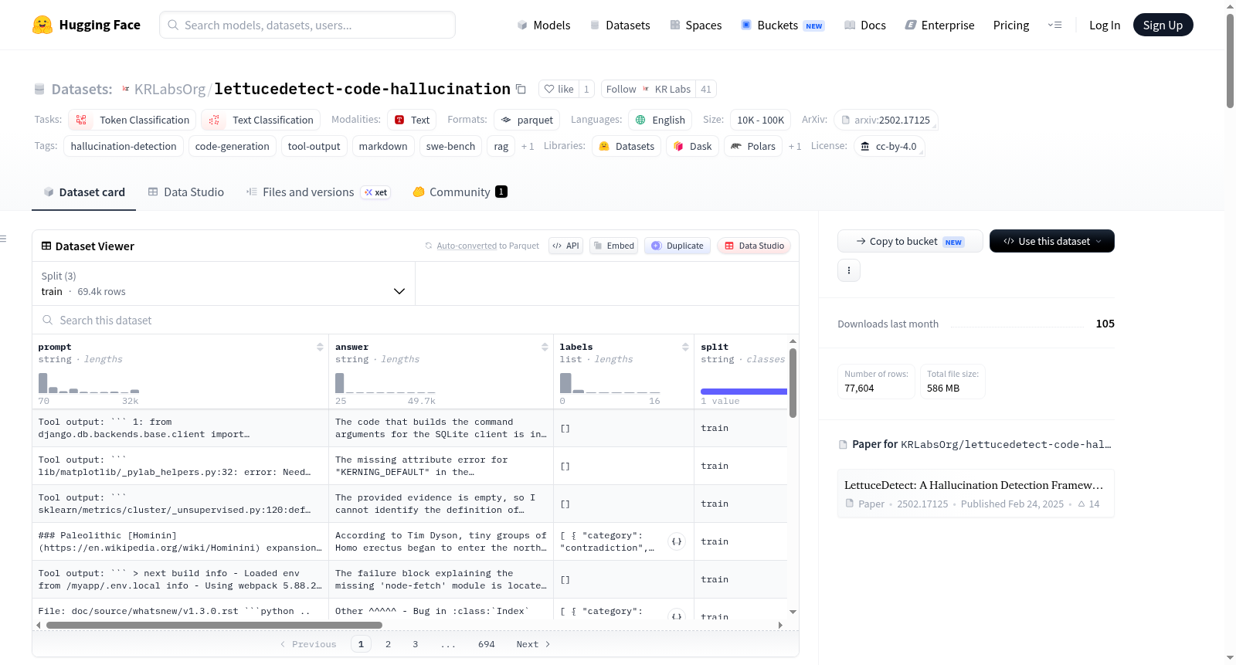Click the swe-bench tag
1236x665 pixels.
(450, 146)
